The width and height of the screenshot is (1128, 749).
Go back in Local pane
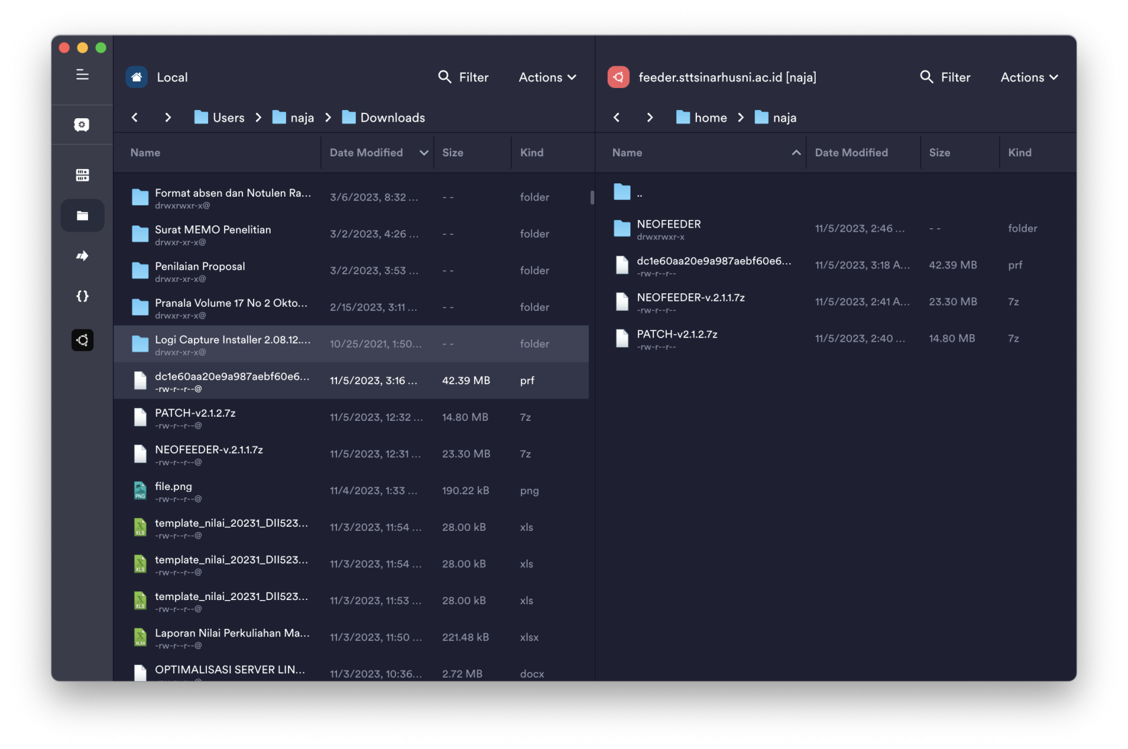(135, 117)
